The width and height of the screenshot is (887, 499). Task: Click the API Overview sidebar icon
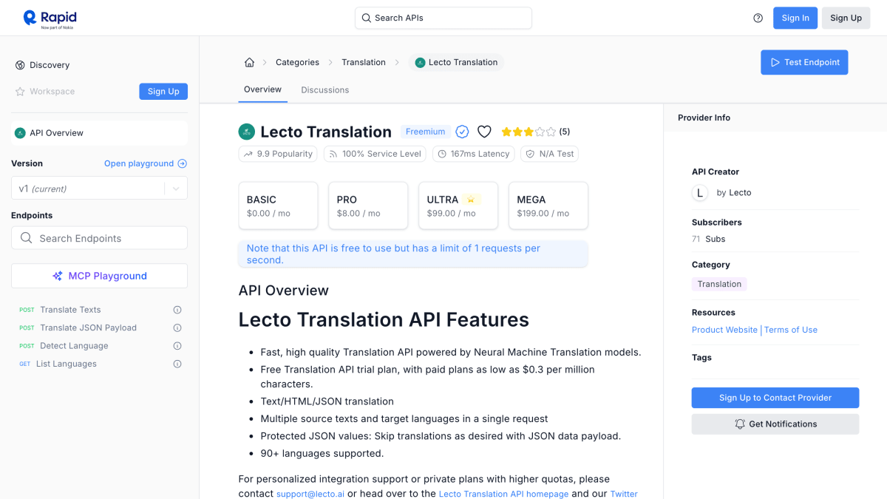(x=20, y=133)
